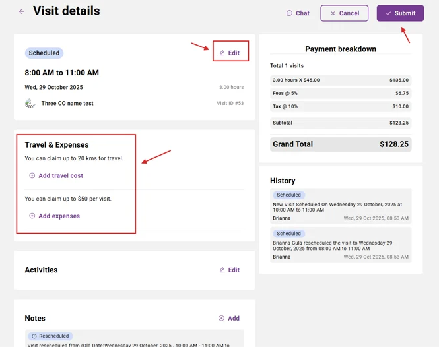Image resolution: width=439 pixels, height=347 pixels.
Task: Select the Brianna Gula rescheduled history entry
Action: coord(341,245)
